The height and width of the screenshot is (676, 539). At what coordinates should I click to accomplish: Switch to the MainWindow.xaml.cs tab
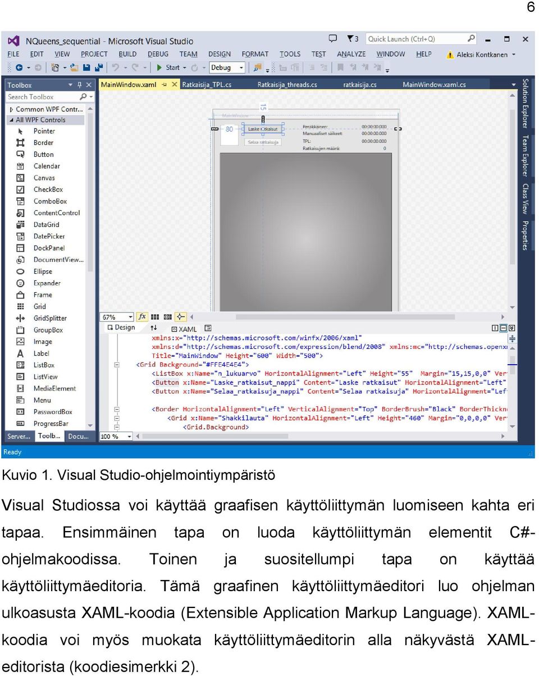pyautogui.click(x=434, y=85)
